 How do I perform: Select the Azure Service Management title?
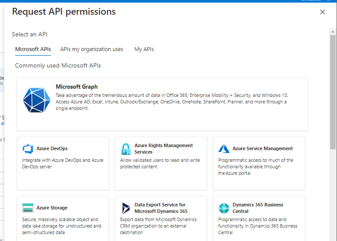[x=263, y=148]
